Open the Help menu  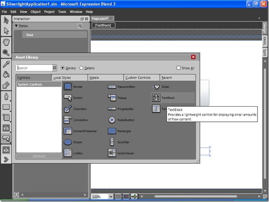click(x=89, y=12)
